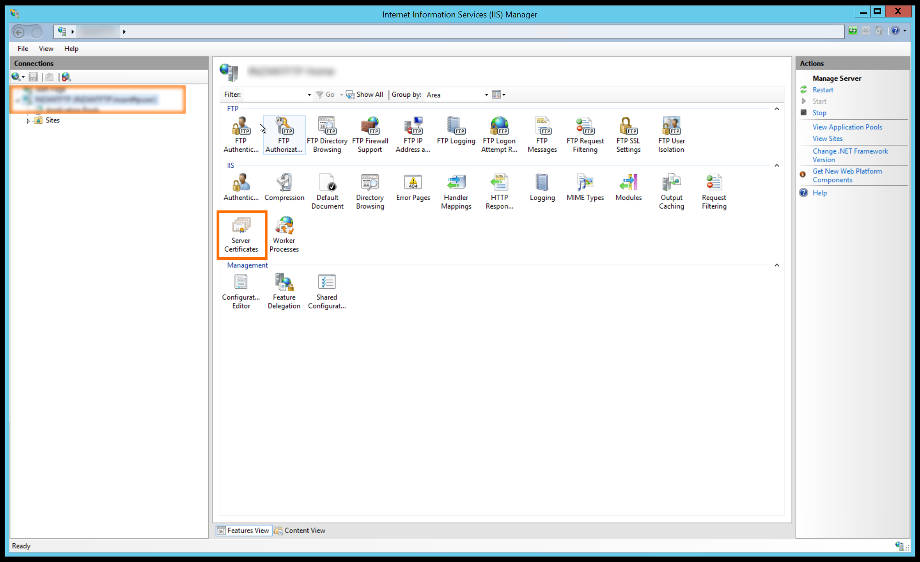Image resolution: width=920 pixels, height=562 pixels.
Task: Open FTP Authentication feature
Action: 241,135
